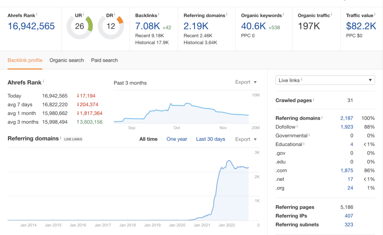Click info icon beside Referring domains chart title

[61, 138]
